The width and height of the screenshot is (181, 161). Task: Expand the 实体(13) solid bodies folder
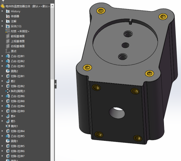pos(2,26)
